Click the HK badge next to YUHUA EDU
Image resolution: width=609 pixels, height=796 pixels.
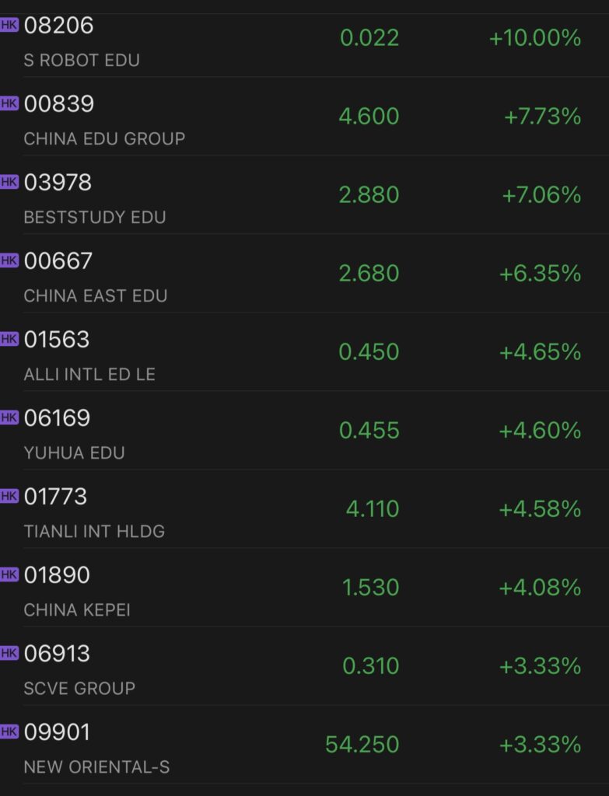tap(9, 416)
